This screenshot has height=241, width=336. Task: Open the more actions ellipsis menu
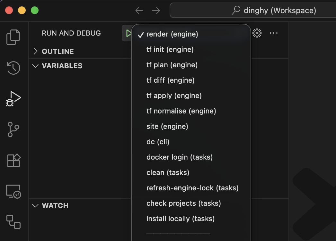tap(274, 33)
